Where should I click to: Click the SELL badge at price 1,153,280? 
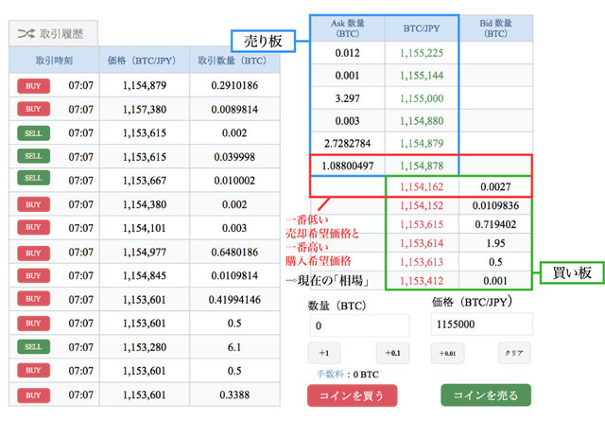[x=33, y=346]
